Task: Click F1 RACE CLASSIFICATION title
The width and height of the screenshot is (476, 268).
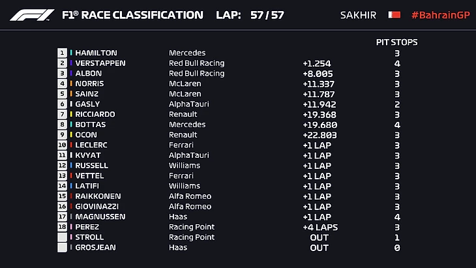Action: pos(132,14)
